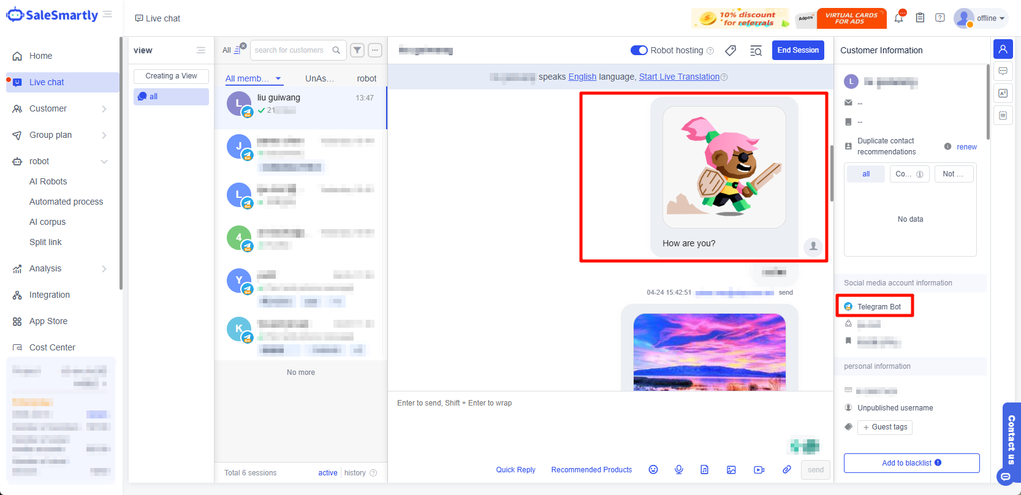The width and height of the screenshot is (1021, 495).
Task: Click renew duplicate contact recommendations
Action: pyautogui.click(x=966, y=147)
